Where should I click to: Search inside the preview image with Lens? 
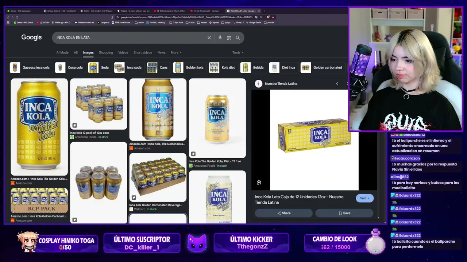pos(259,182)
